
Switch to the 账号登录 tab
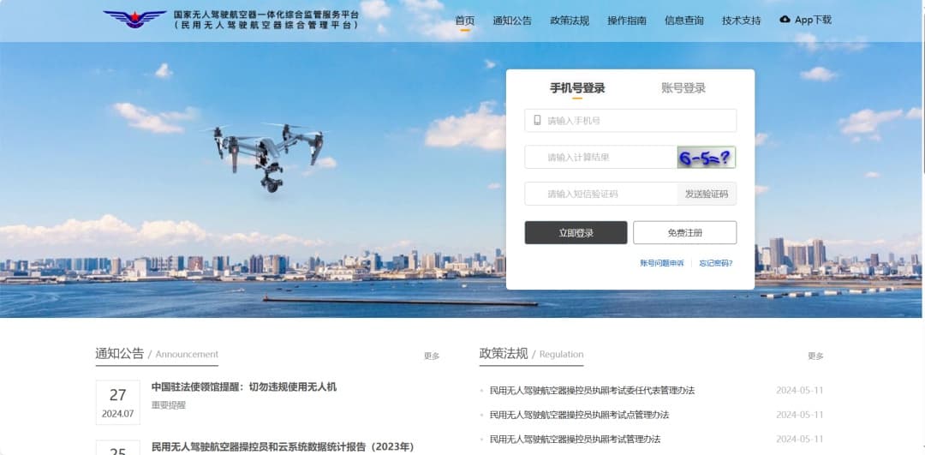(683, 88)
